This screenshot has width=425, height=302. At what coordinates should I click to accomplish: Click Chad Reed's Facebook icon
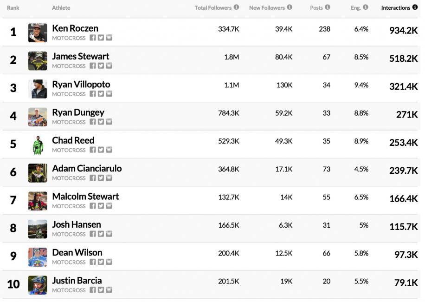[93, 150]
